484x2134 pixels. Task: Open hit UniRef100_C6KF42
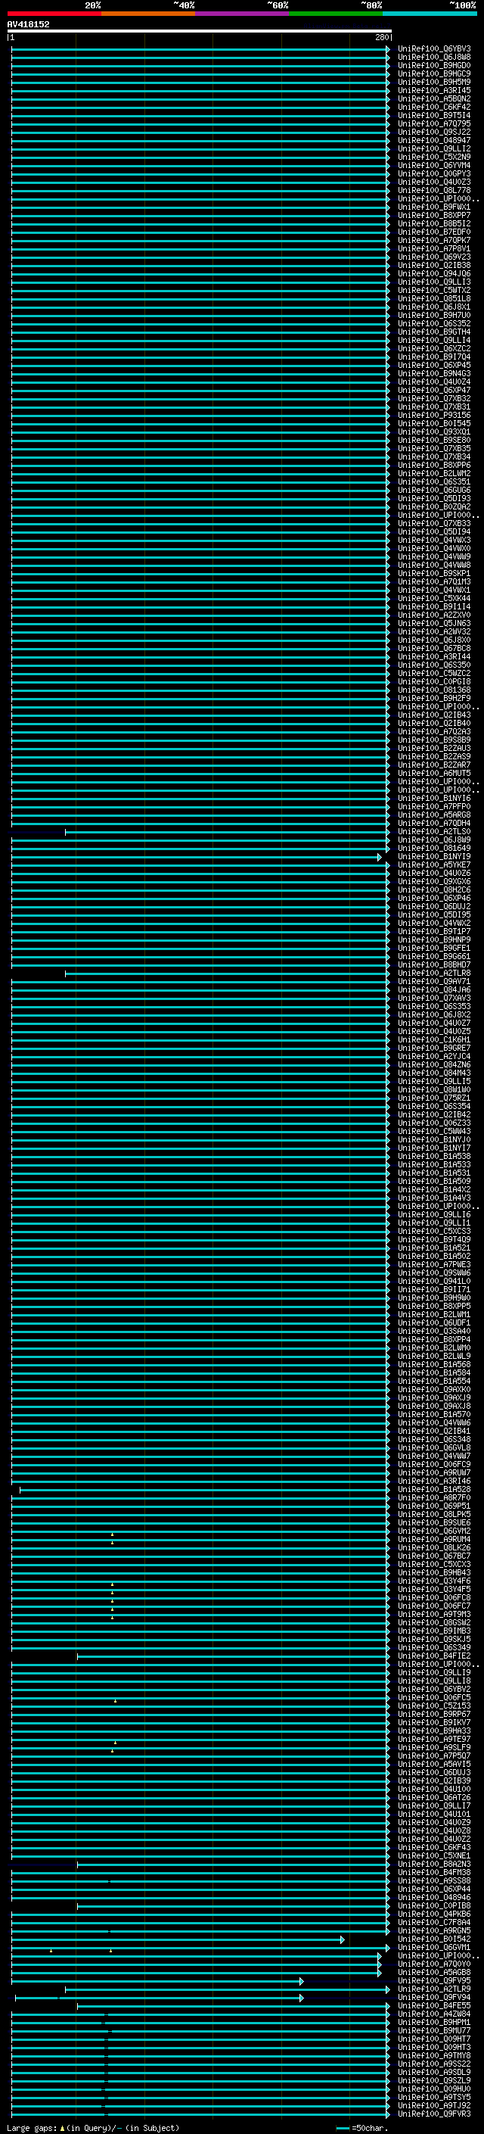coord(434,107)
